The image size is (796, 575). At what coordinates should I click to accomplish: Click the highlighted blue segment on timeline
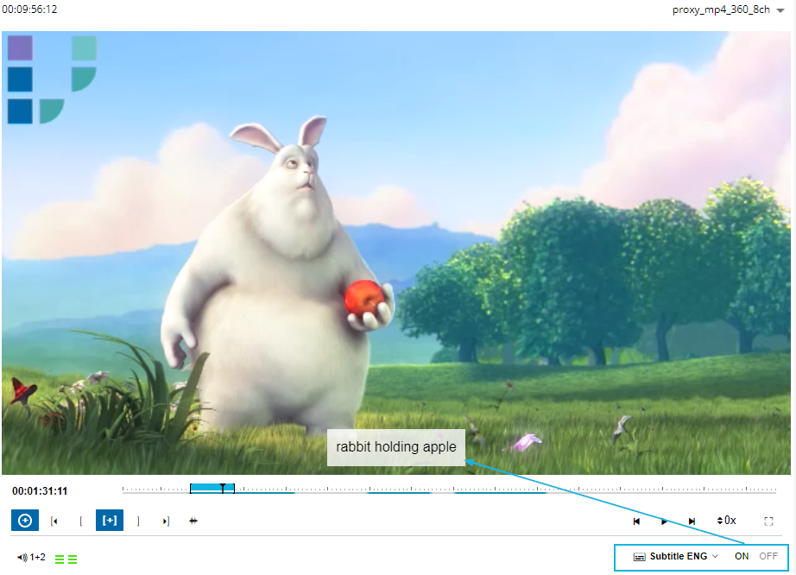[212, 488]
